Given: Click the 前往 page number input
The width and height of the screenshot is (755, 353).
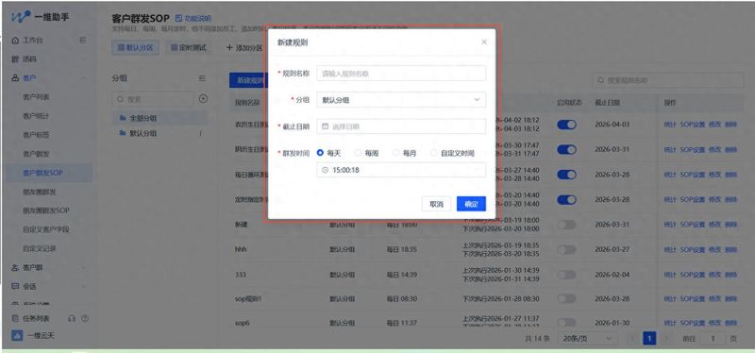Looking at the screenshot, I should click(x=713, y=339).
